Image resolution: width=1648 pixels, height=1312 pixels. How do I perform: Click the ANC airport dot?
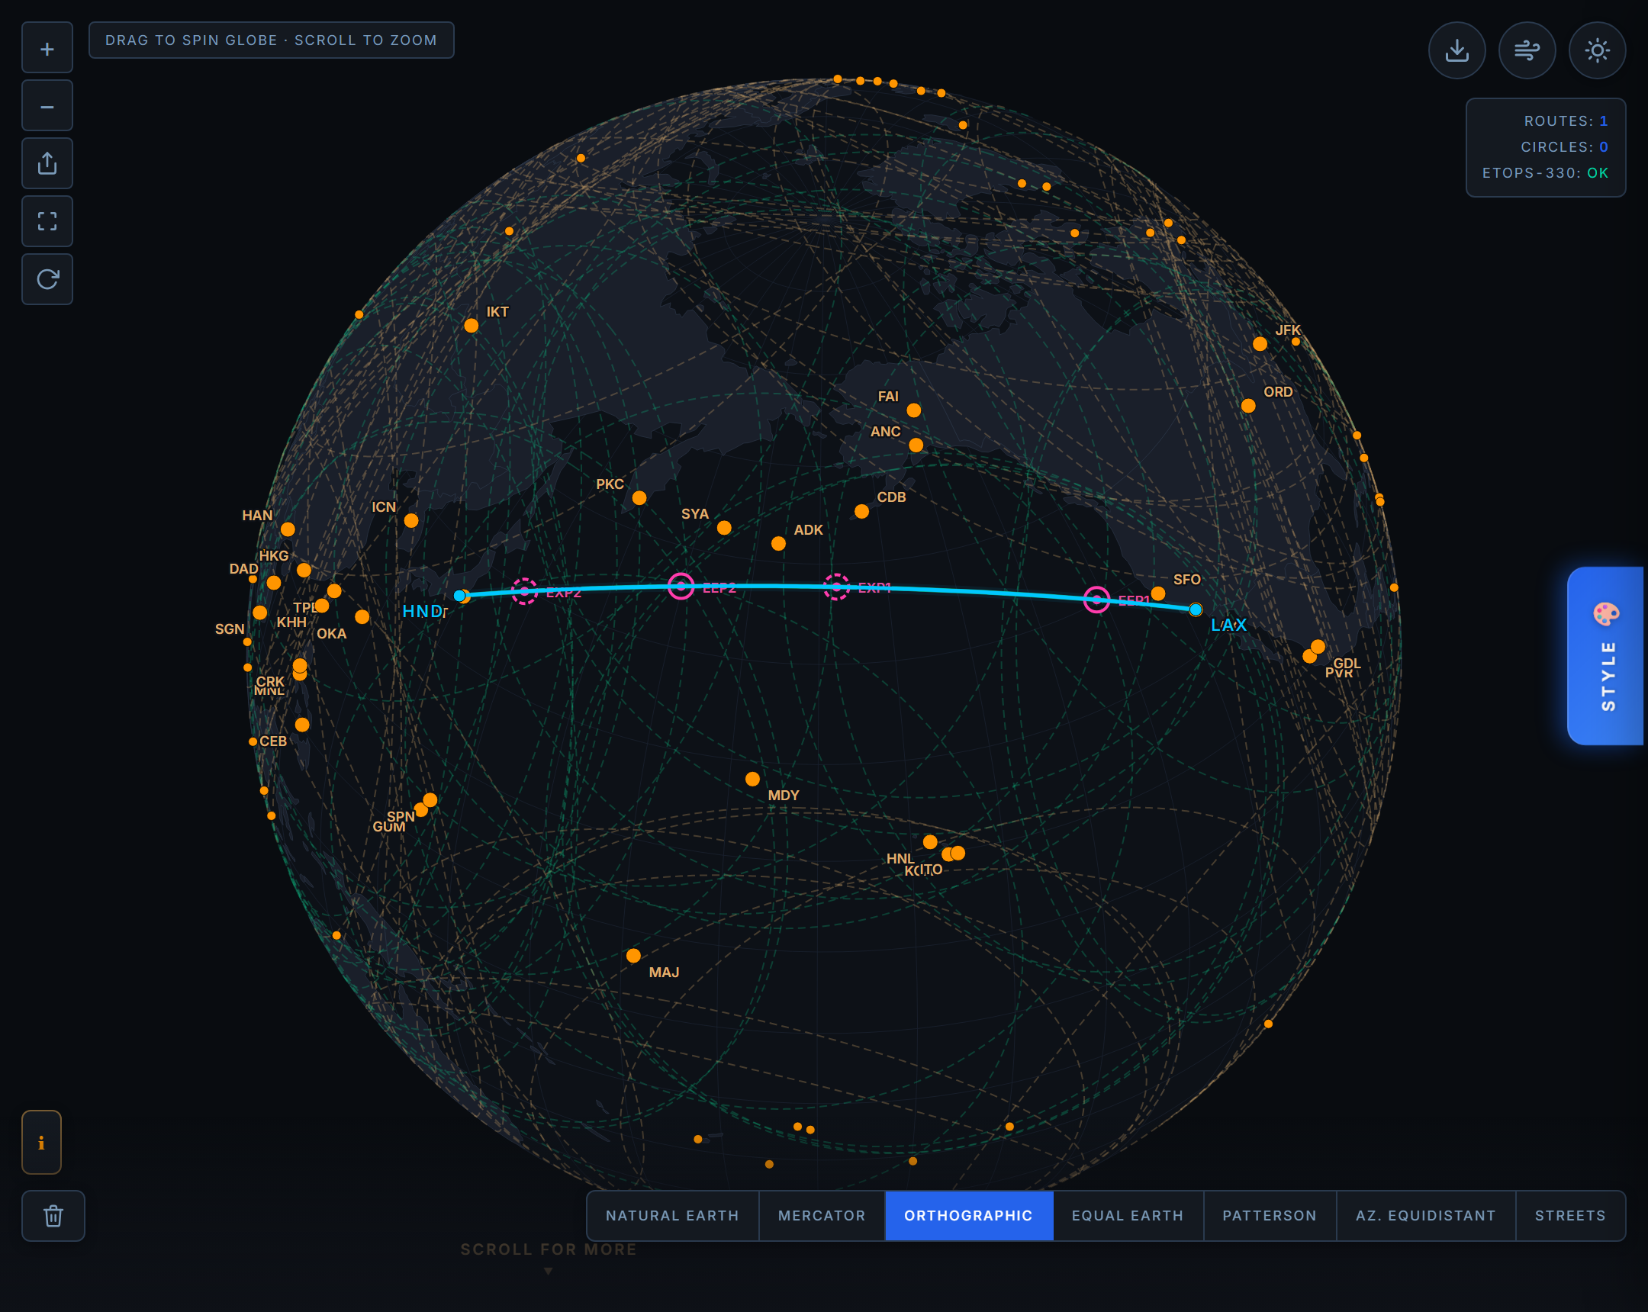tap(916, 445)
